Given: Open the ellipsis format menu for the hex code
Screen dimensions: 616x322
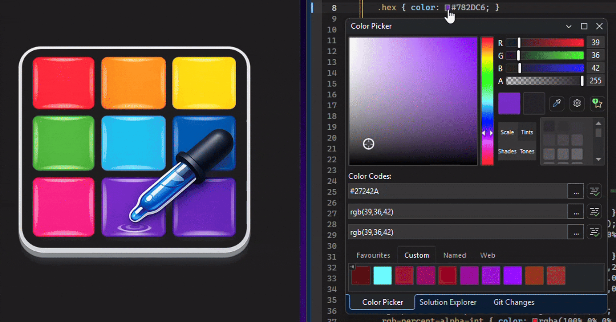Looking at the screenshot, I should (576, 191).
